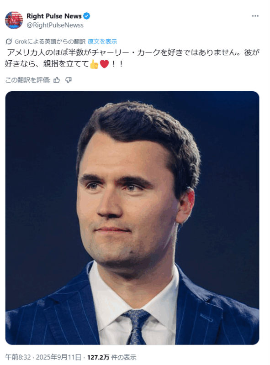Click the Right Pulse News display name
270x365 pixels.
pos(54,16)
